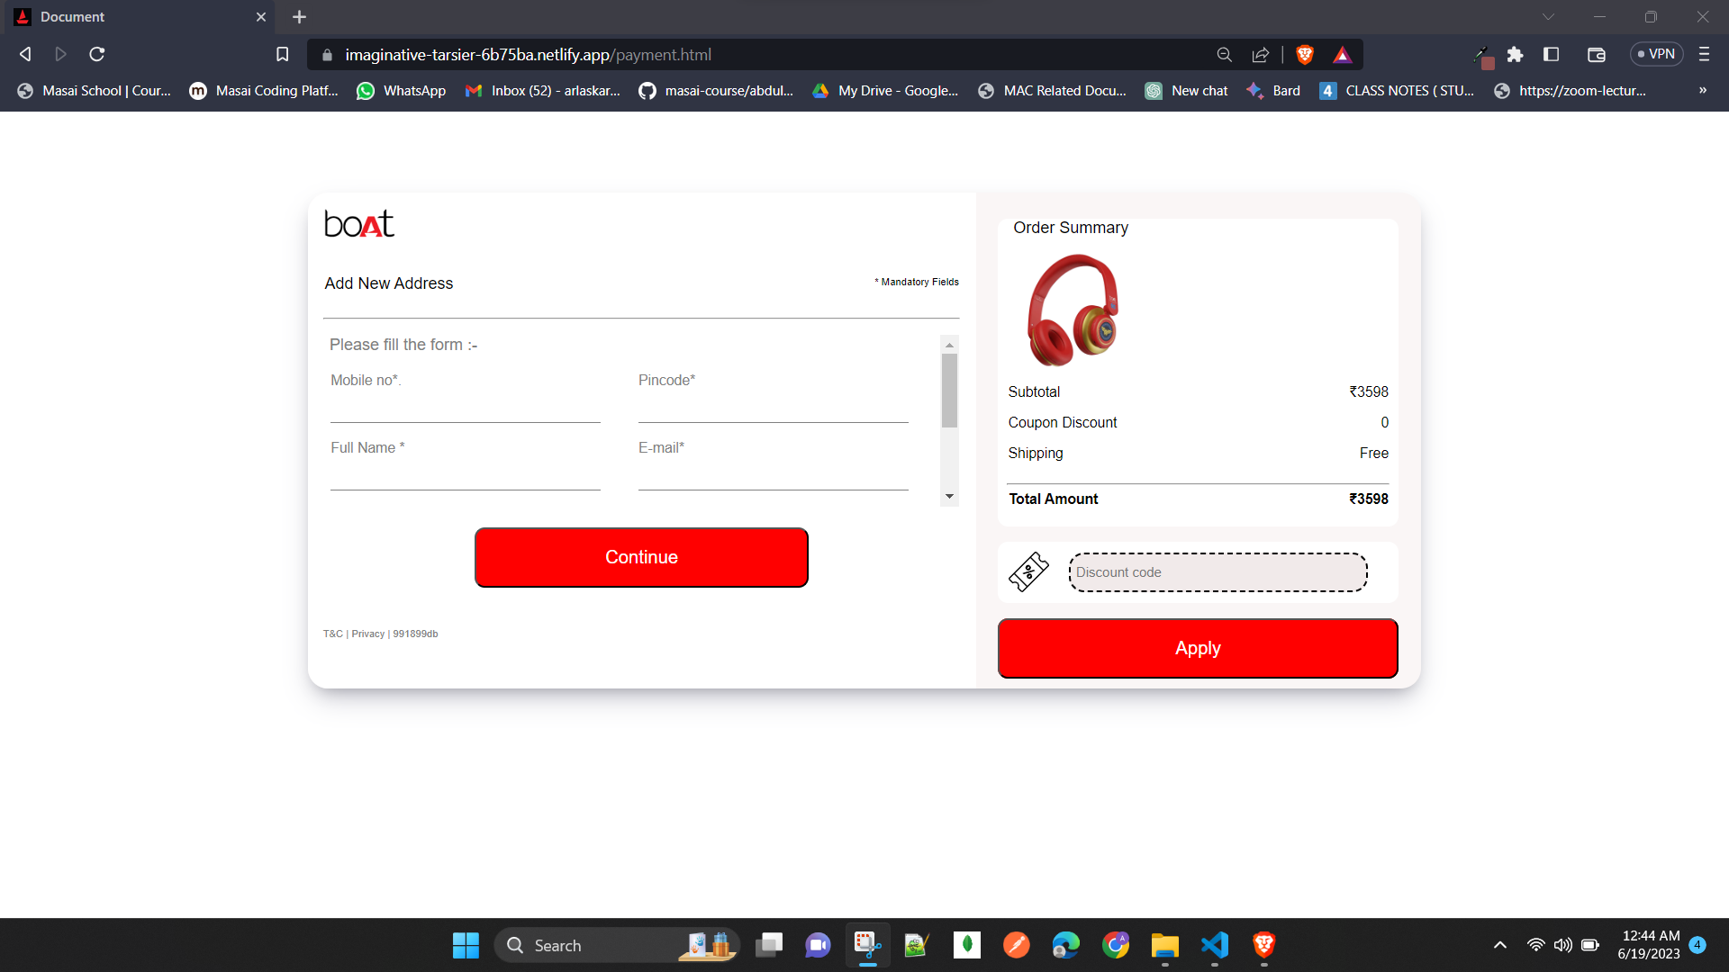Click the Discount code input field
The height and width of the screenshot is (972, 1729).
(x=1218, y=572)
